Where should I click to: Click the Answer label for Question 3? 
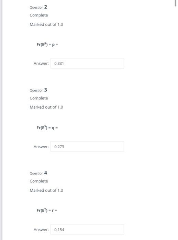pyautogui.click(x=41, y=147)
